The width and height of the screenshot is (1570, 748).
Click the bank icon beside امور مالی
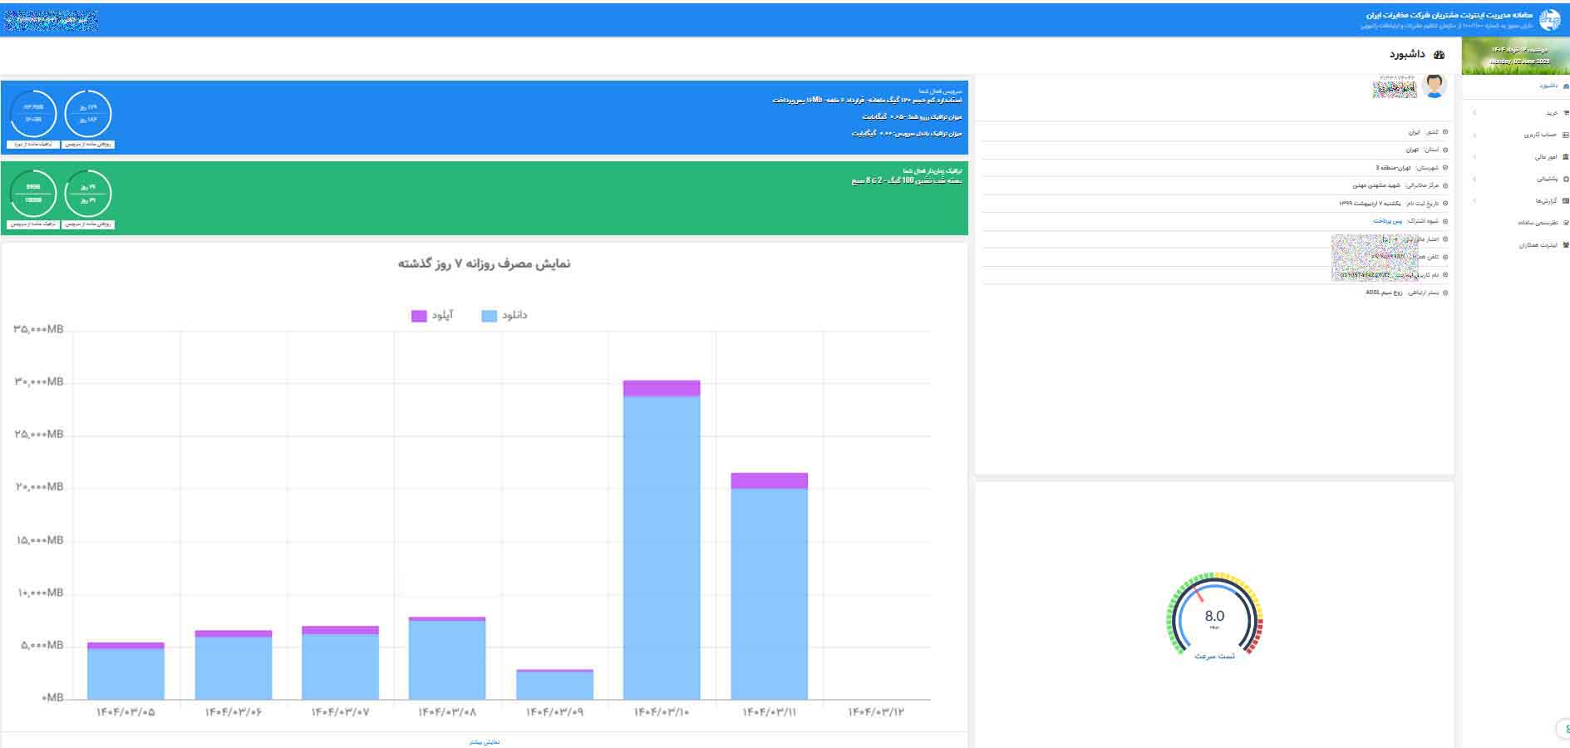[1566, 157]
